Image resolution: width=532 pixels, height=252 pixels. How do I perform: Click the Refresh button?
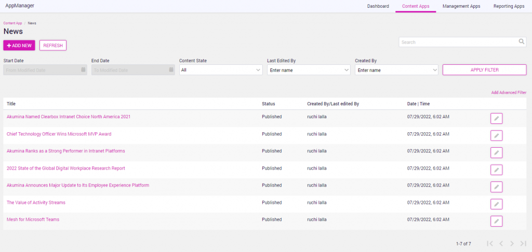tap(53, 46)
